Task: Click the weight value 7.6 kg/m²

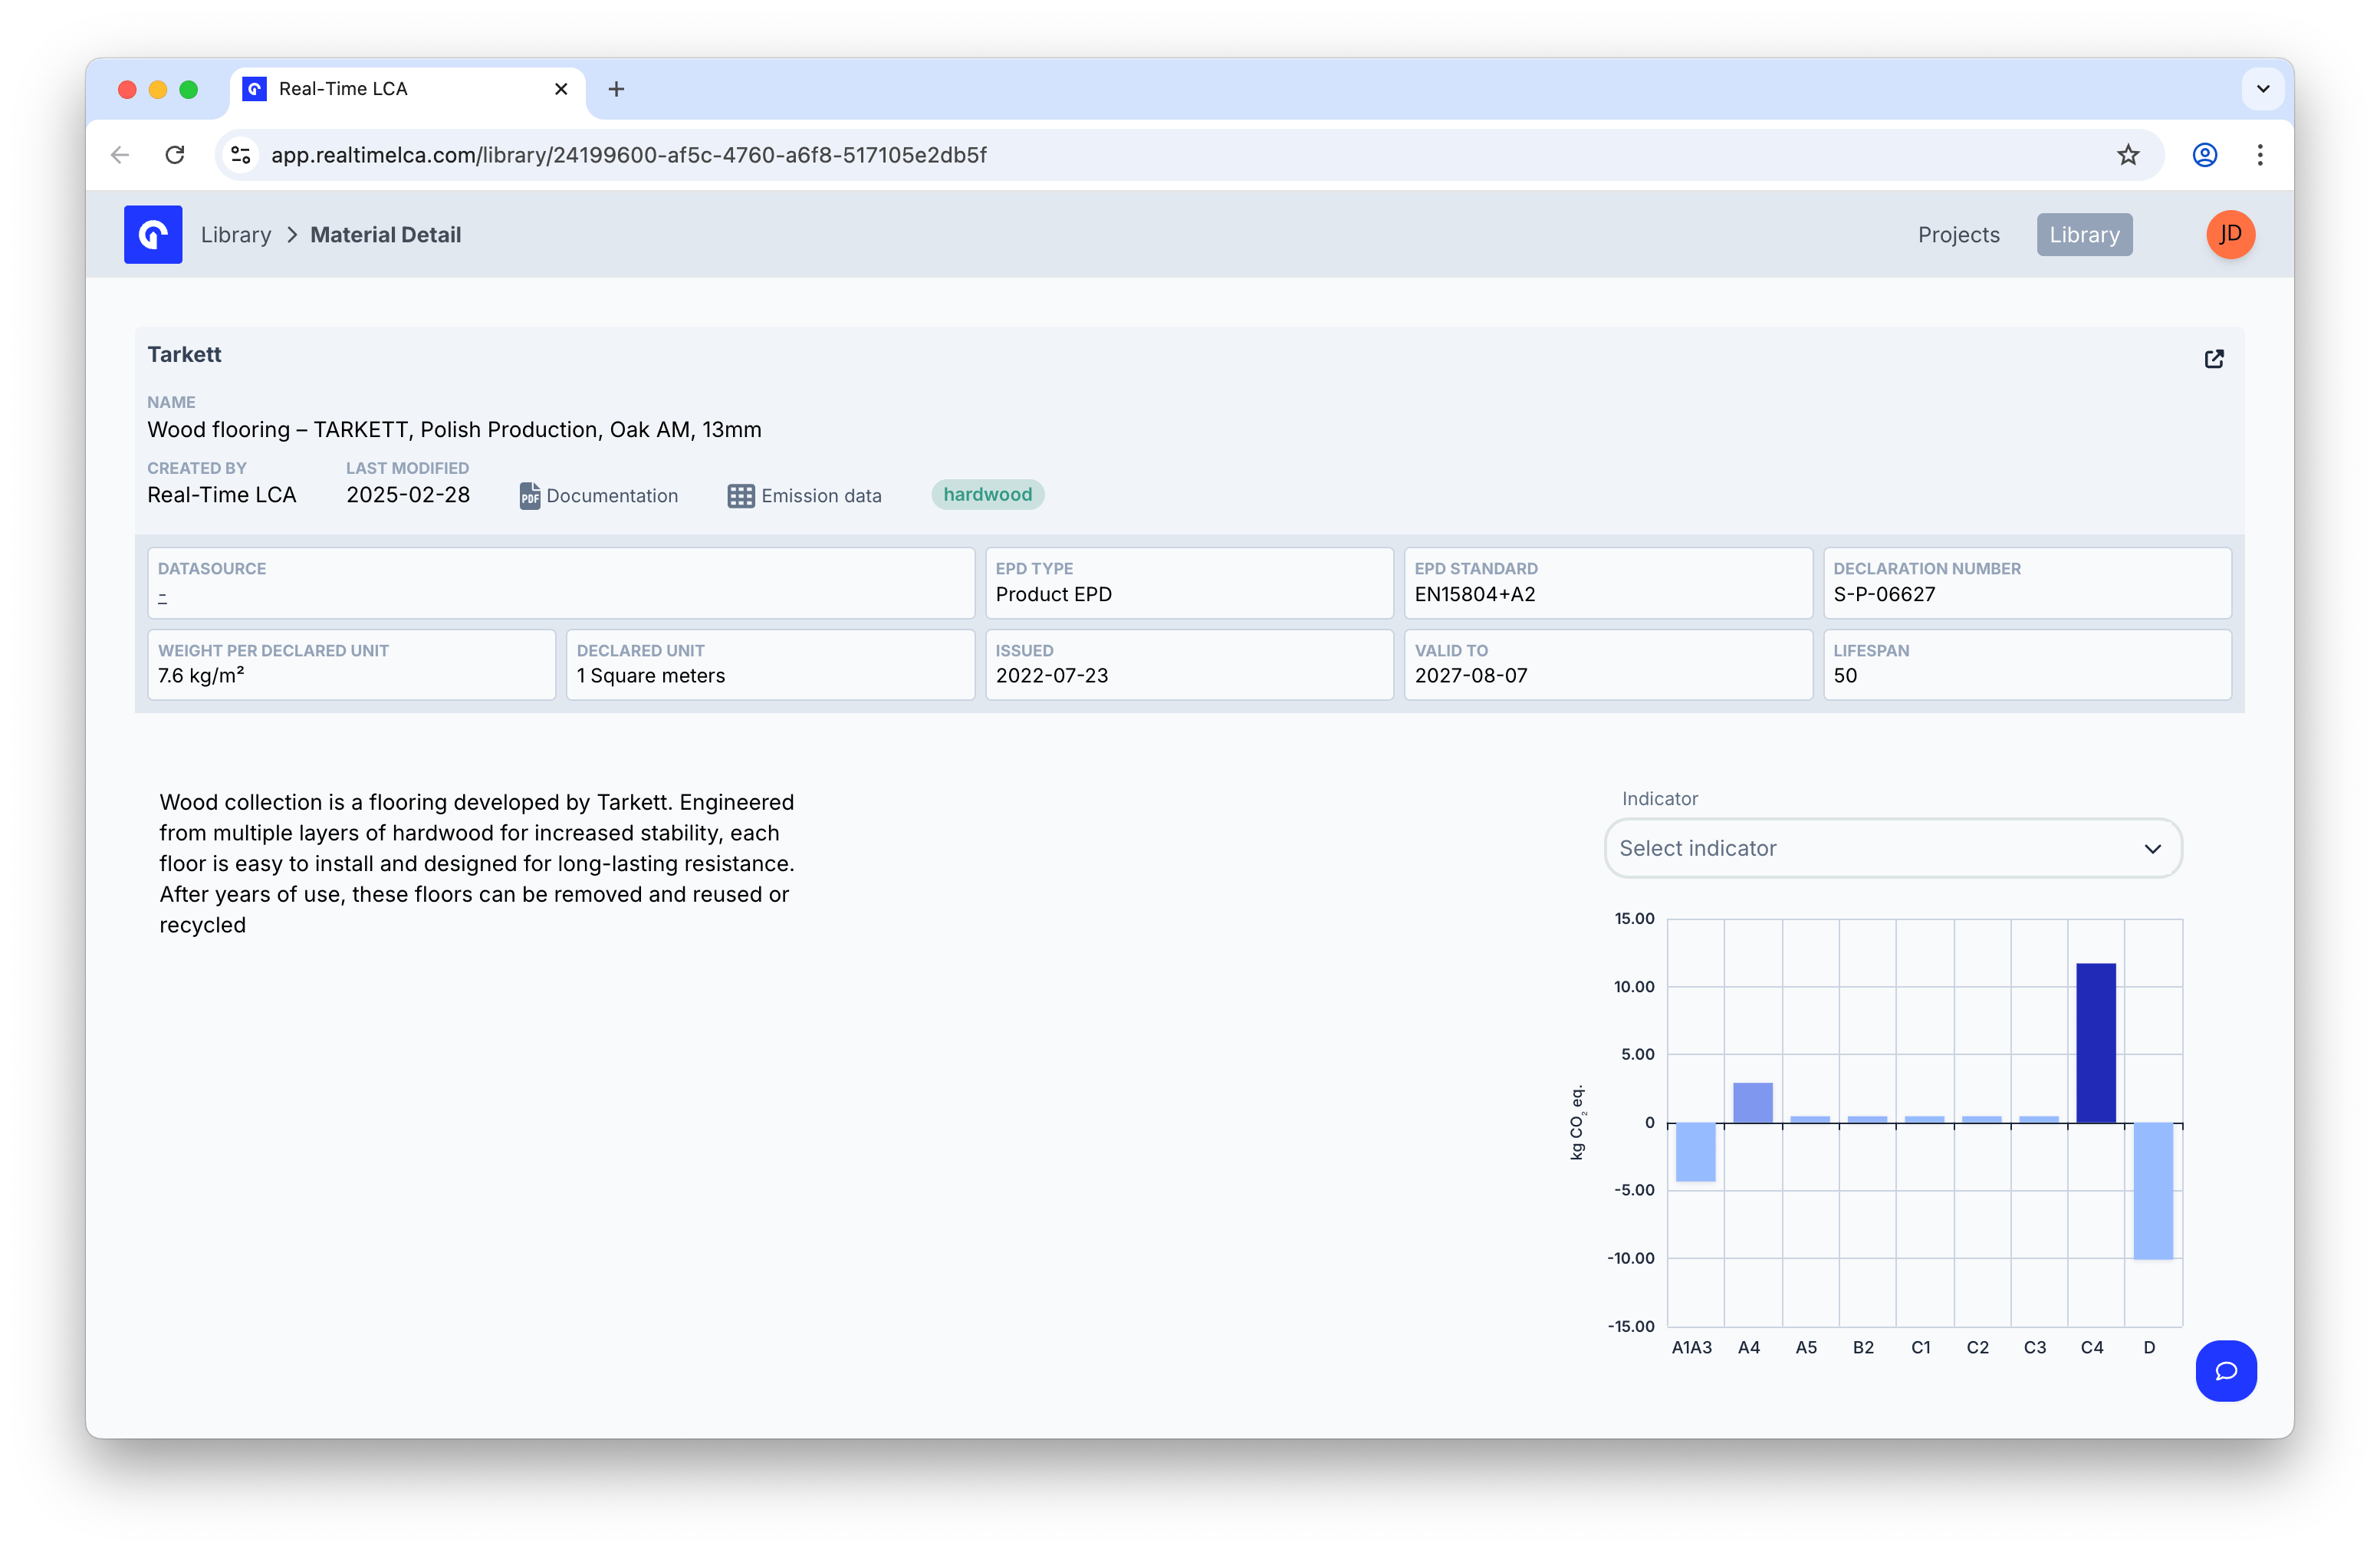Action: point(201,676)
